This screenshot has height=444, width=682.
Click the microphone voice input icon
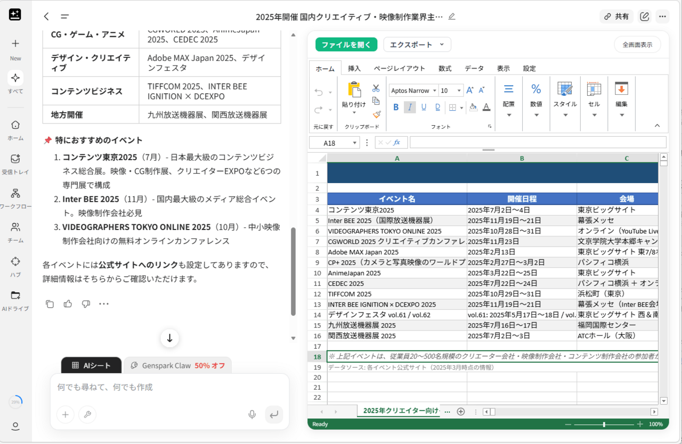point(252,414)
